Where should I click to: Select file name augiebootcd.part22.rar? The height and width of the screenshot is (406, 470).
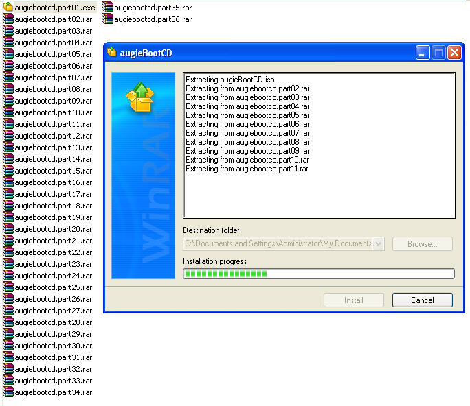pyautogui.click(x=54, y=252)
